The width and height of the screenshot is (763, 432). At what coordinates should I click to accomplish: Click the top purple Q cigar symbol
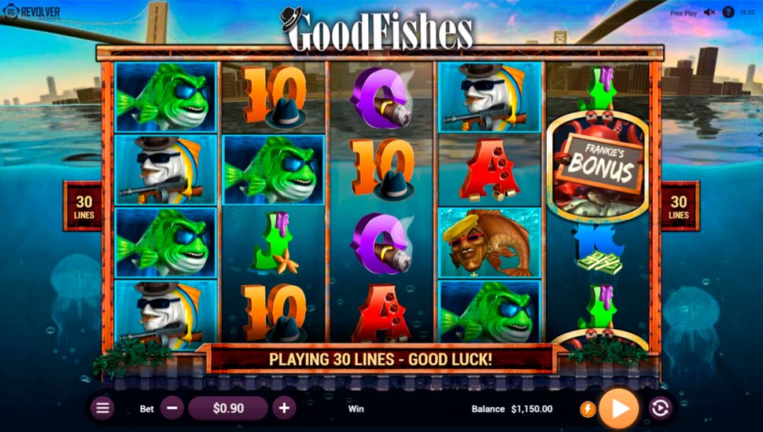(381, 97)
